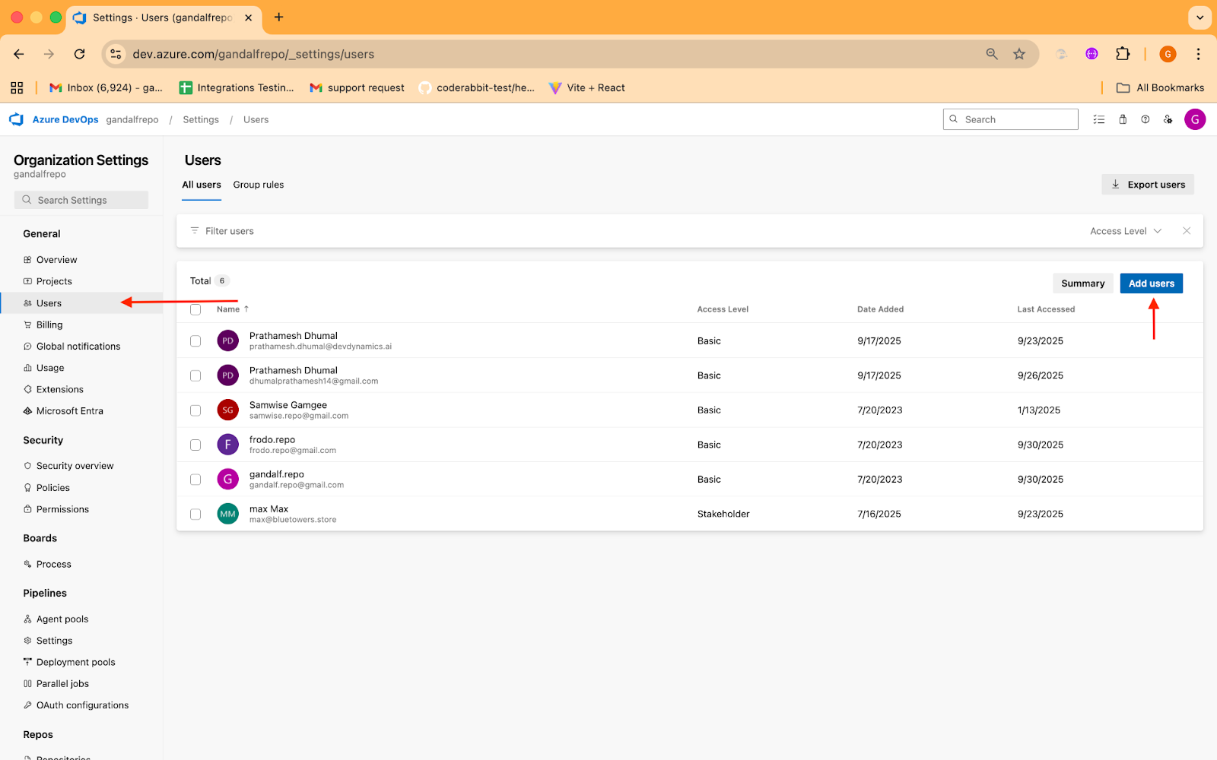This screenshot has height=760, width=1217.
Task: Click the Export users button
Action: [1148, 185]
